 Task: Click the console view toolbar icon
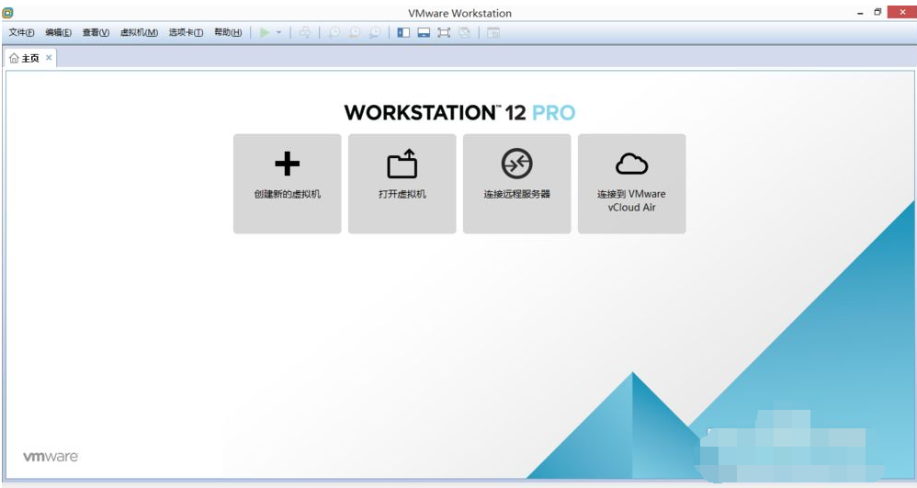click(493, 32)
